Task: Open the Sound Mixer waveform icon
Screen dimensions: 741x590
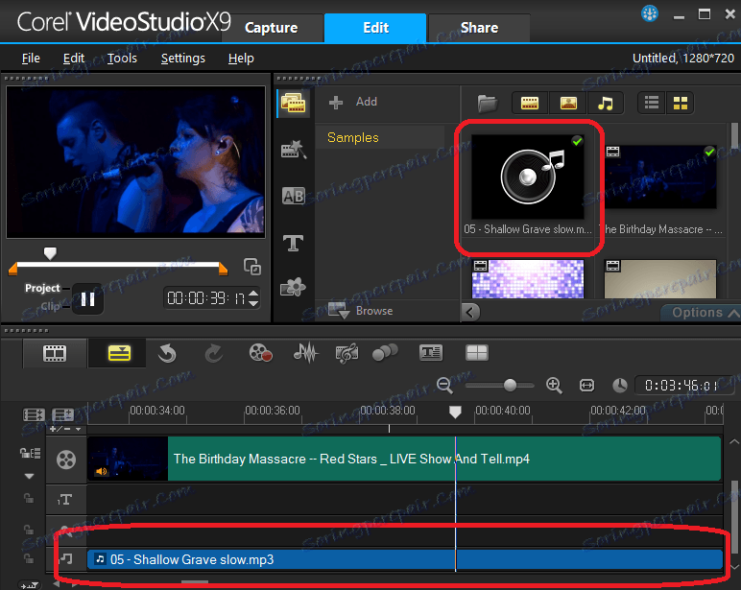Action: point(306,353)
